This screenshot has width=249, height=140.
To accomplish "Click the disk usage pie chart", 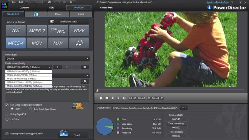I will pos(105,127).
